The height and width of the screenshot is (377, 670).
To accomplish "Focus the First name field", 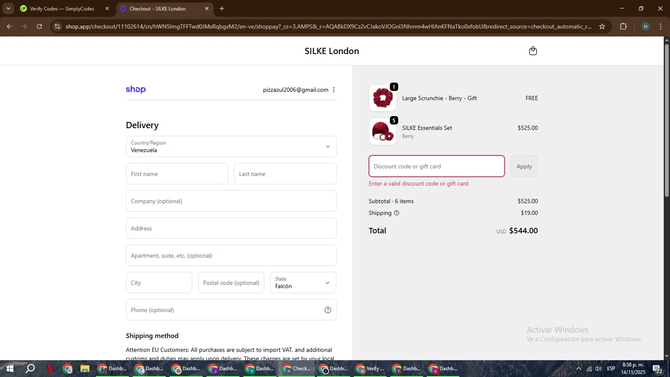I will pyautogui.click(x=177, y=174).
